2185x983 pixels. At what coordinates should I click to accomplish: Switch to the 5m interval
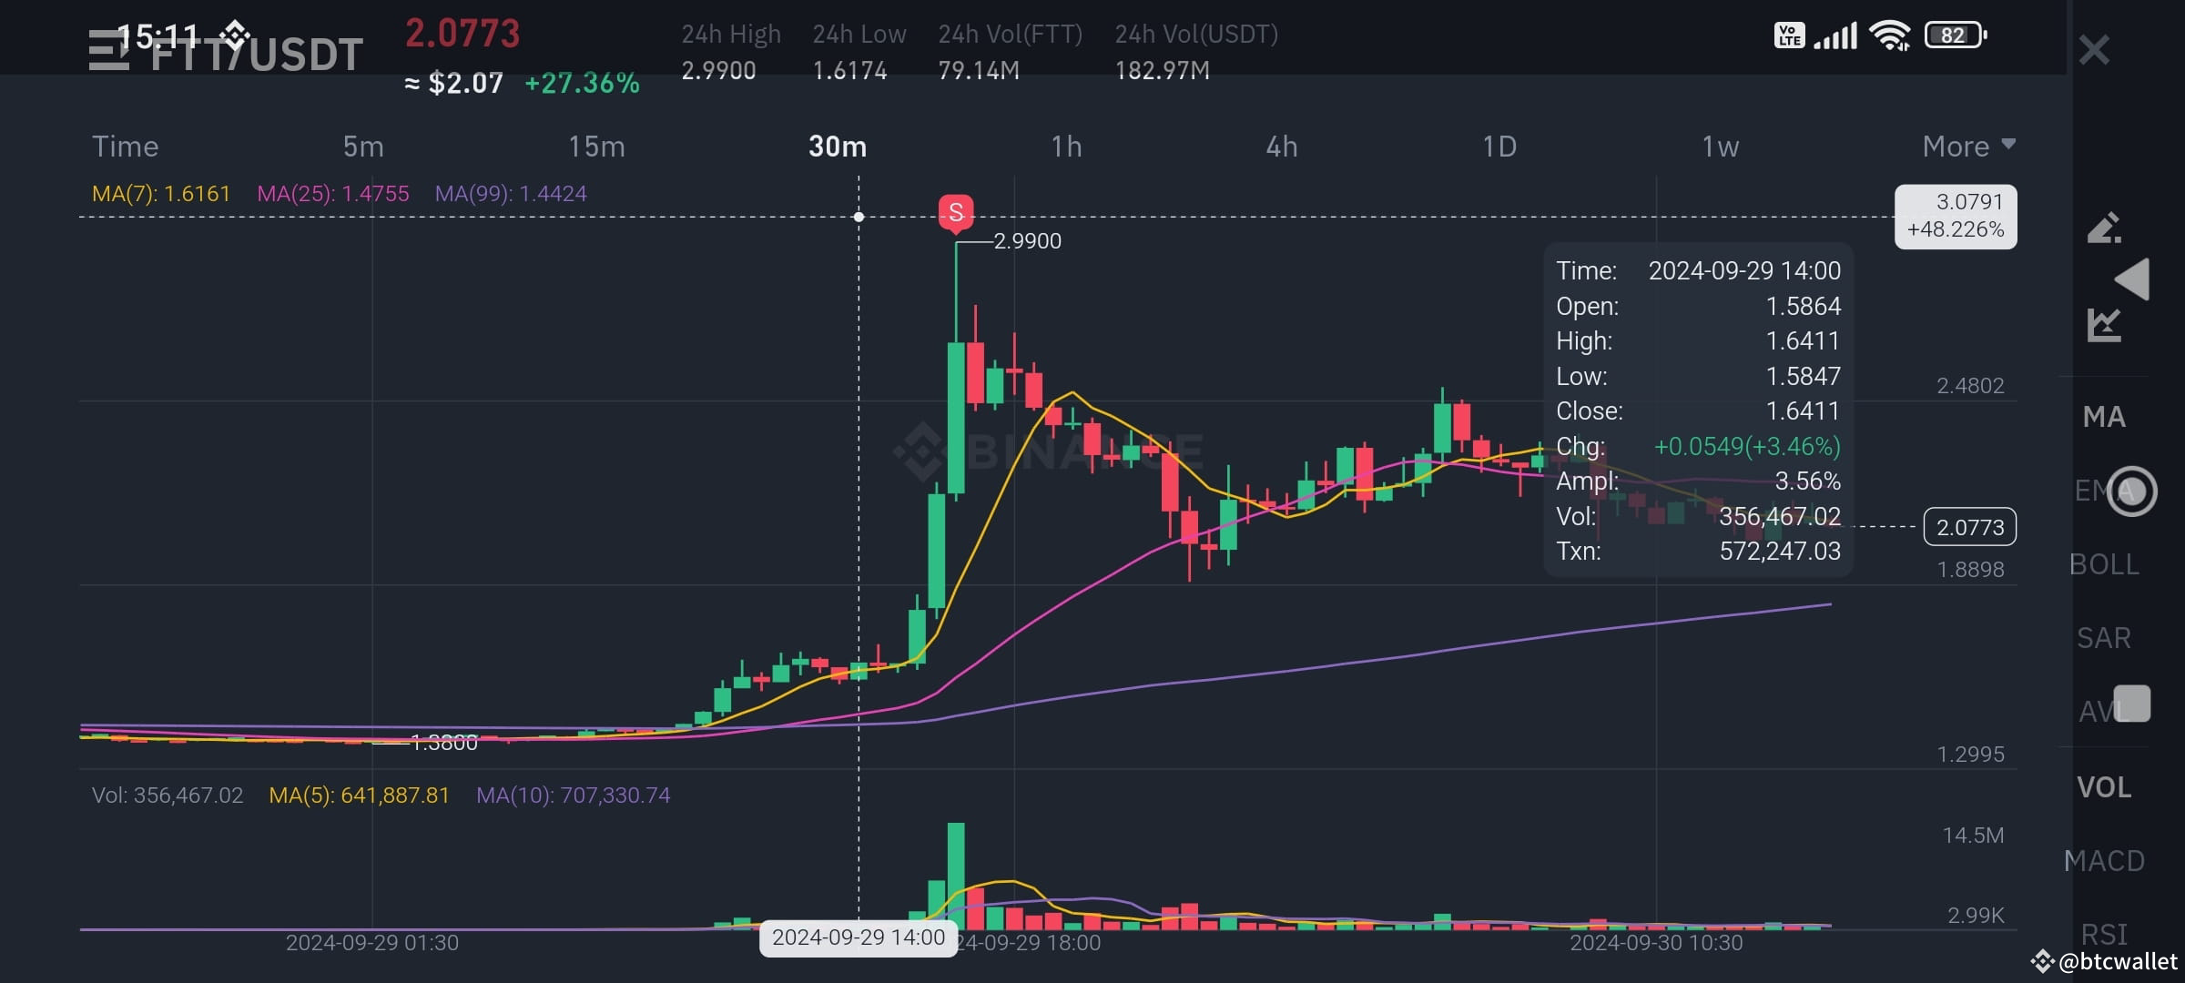click(363, 147)
